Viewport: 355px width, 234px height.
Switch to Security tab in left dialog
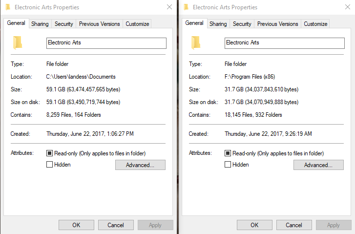click(x=64, y=24)
